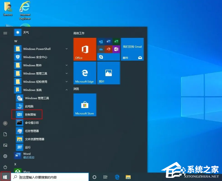Expand the Windows PowerShell folder
The width and height of the screenshot is (222, 181).
(x=41, y=49)
